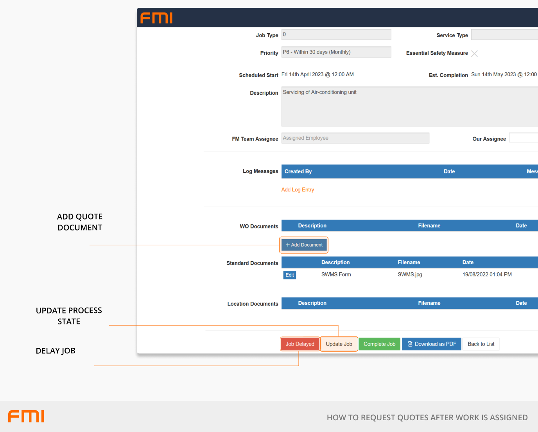The height and width of the screenshot is (432, 538).
Task: Click the Our Assignee input box
Action: (523, 138)
